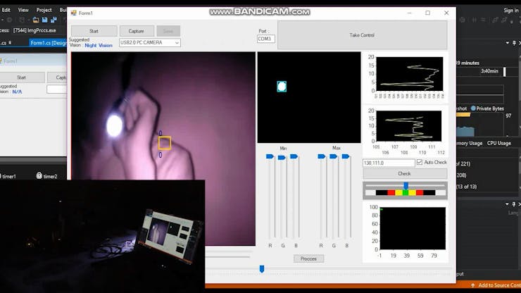Click the Save toolbar icon in Visual Studio

[45, 20]
